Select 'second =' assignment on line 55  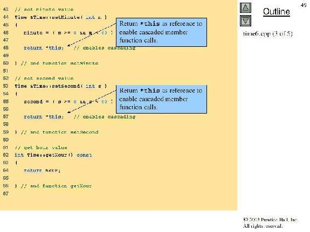68,102
